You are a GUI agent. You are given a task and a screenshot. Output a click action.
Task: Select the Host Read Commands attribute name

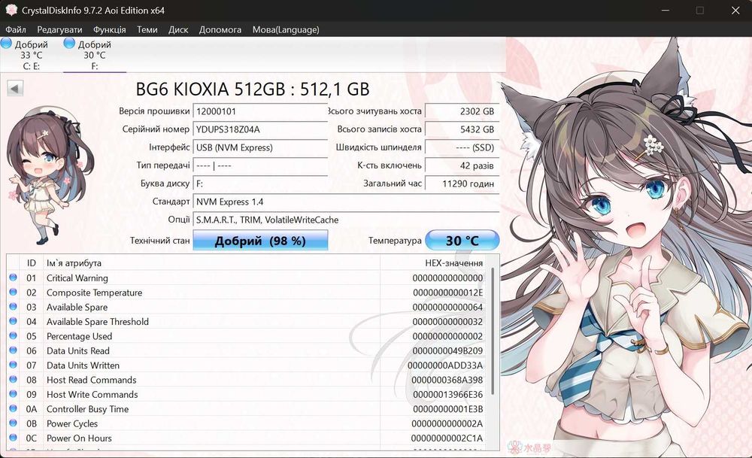(91, 380)
